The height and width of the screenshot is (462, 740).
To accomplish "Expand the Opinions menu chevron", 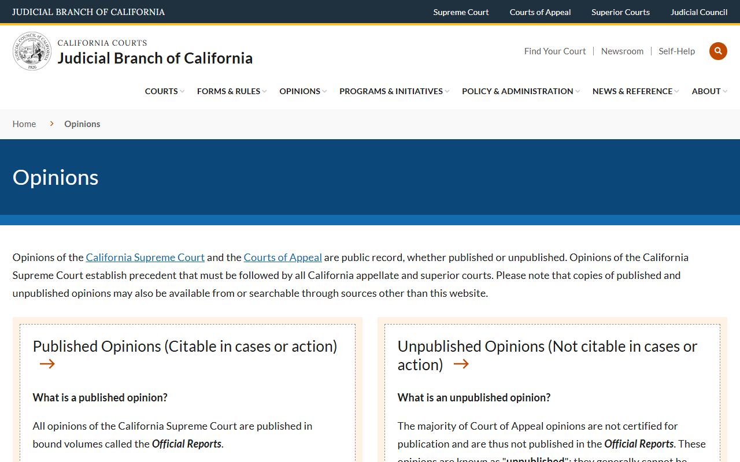I will point(324,91).
